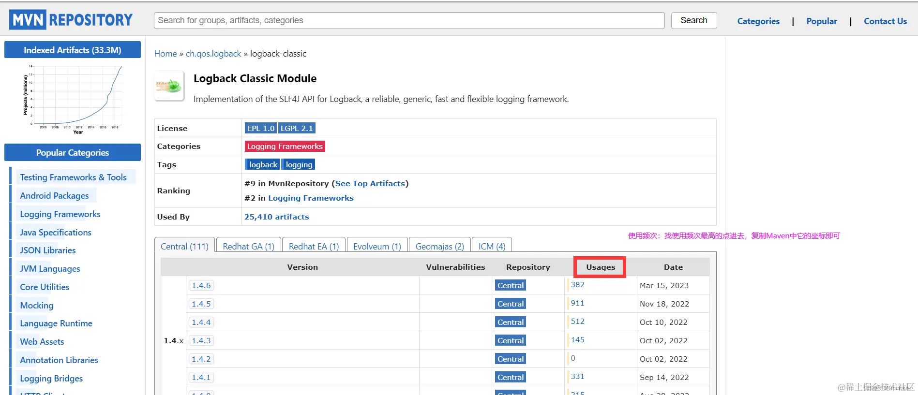
Task: Open Logging Frameworks ranking link
Action: pyautogui.click(x=311, y=198)
